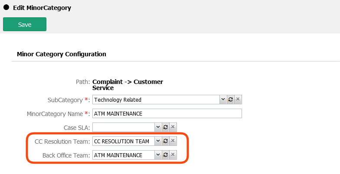The height and width of the screenshot is (174, 340).
Task: Focus the empty Case SLA input box
Action: pos(124,127)
